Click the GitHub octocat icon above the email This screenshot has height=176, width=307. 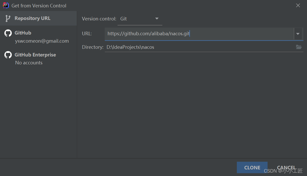(x=8, y=33)
